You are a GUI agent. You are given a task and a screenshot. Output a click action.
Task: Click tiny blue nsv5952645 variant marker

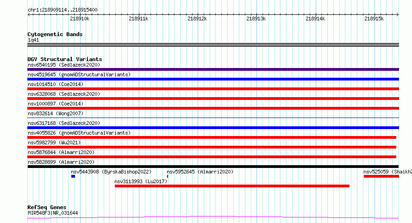(x=168, y=176)
